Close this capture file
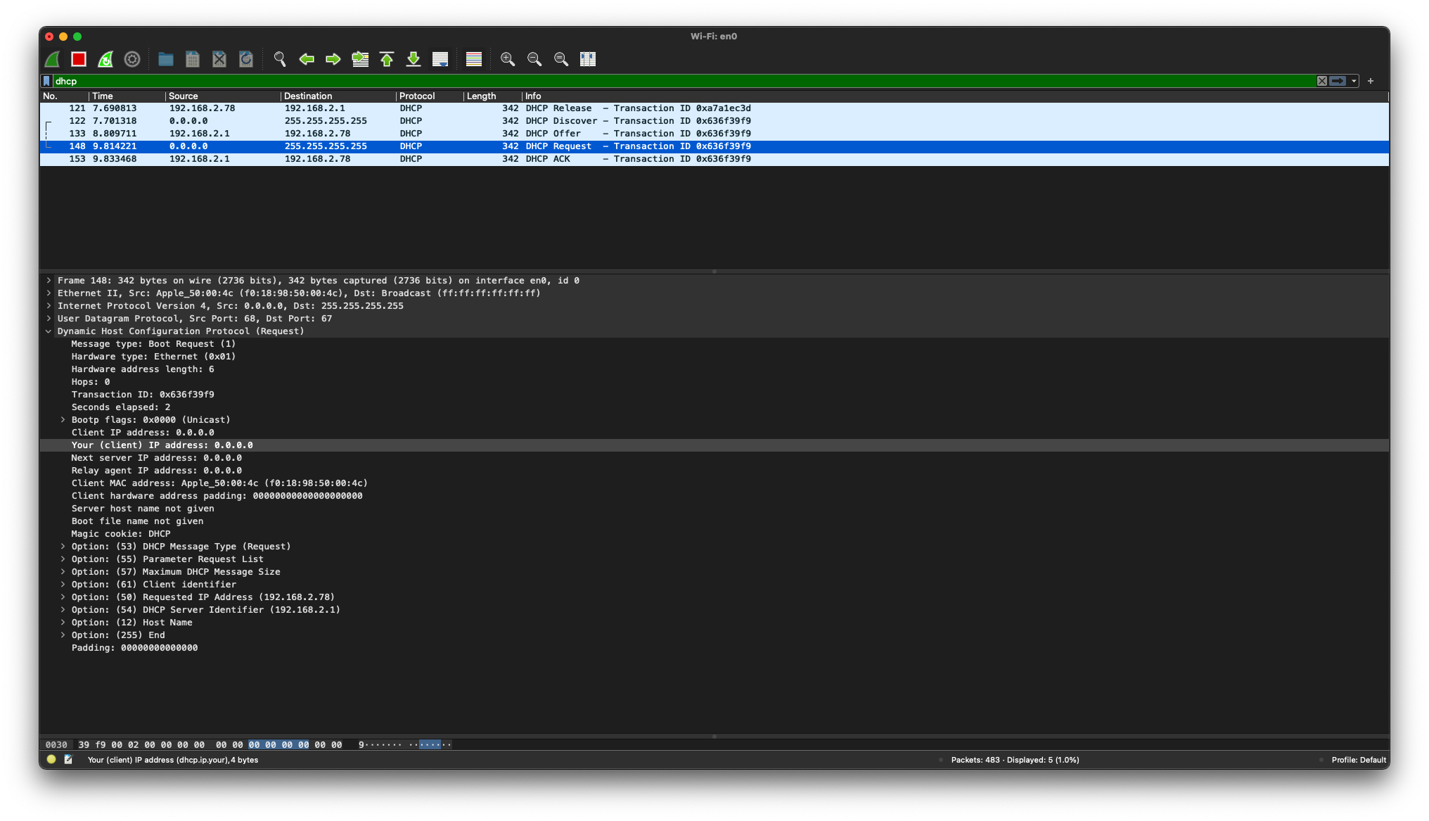The width and height of the screenshot is (1429, 821). point(219,59)
